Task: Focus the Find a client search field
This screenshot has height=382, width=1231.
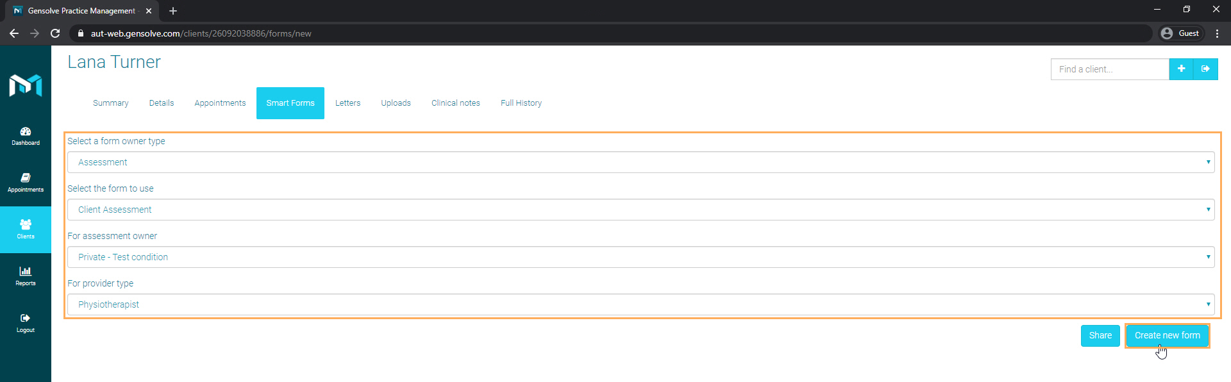Action: click(1110, 69)
